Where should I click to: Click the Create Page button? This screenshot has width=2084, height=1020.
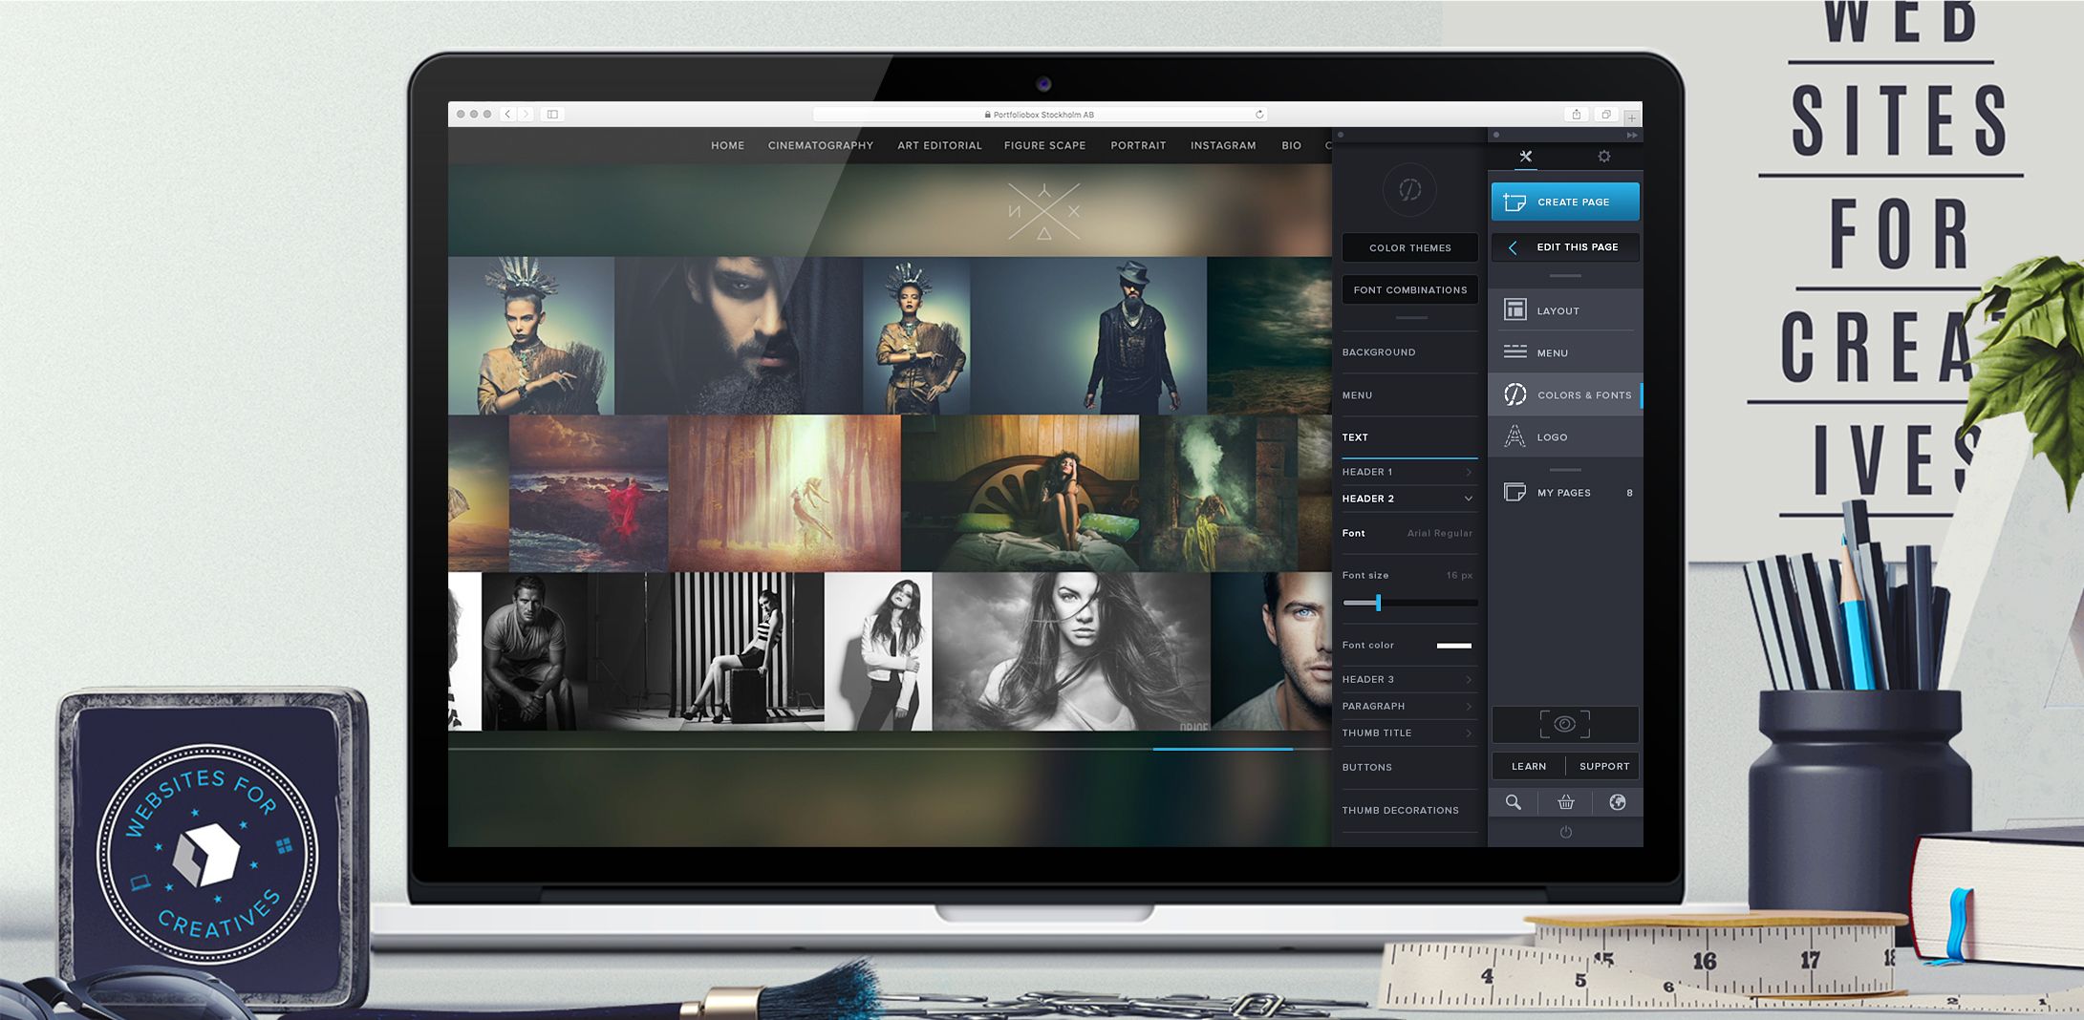1565,202
